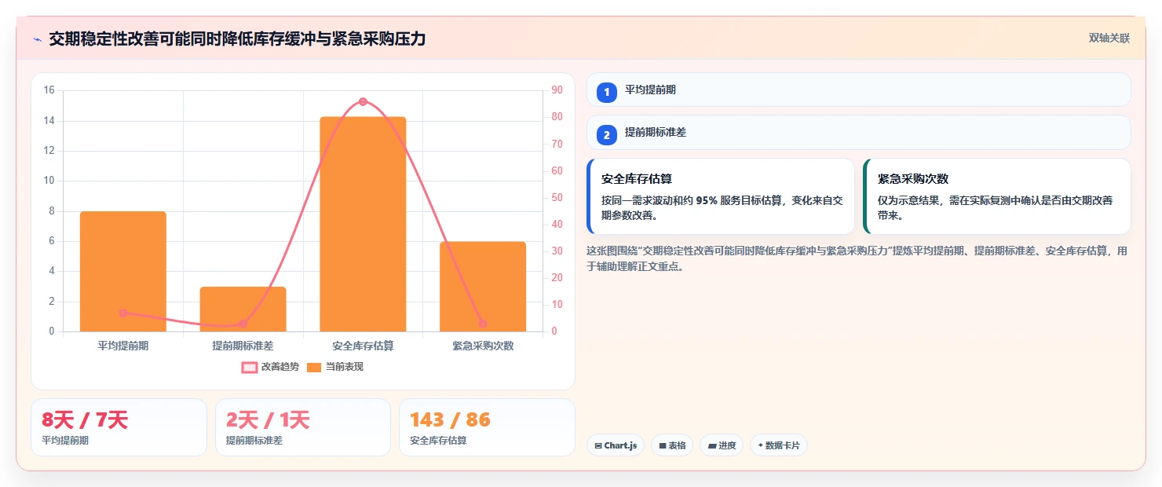The height and width of the screenshot is (487, 1162).
Task: Click the 平均提前期 caption under 8天 / 7天
Action: [65, 441]
